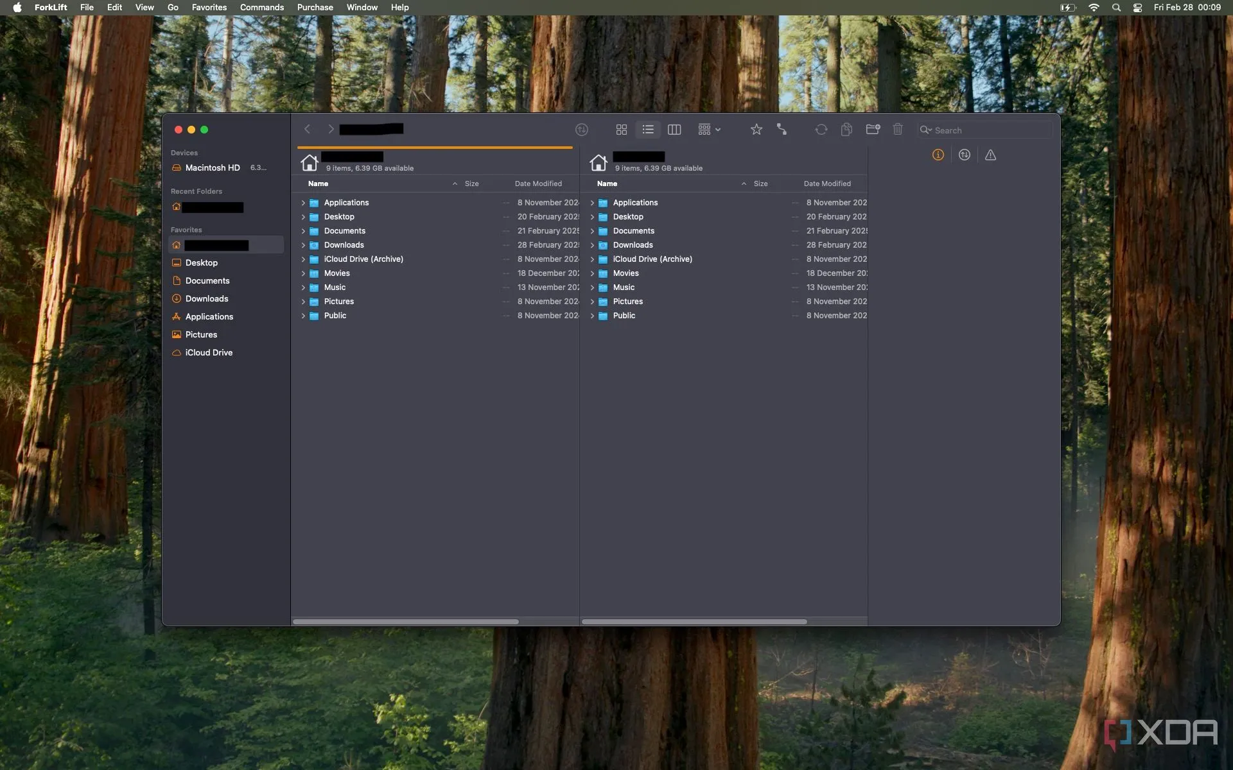Open the warnings inspector tab
The width and height of the screenshot is (1233, 770).
[x=990, y=155]
